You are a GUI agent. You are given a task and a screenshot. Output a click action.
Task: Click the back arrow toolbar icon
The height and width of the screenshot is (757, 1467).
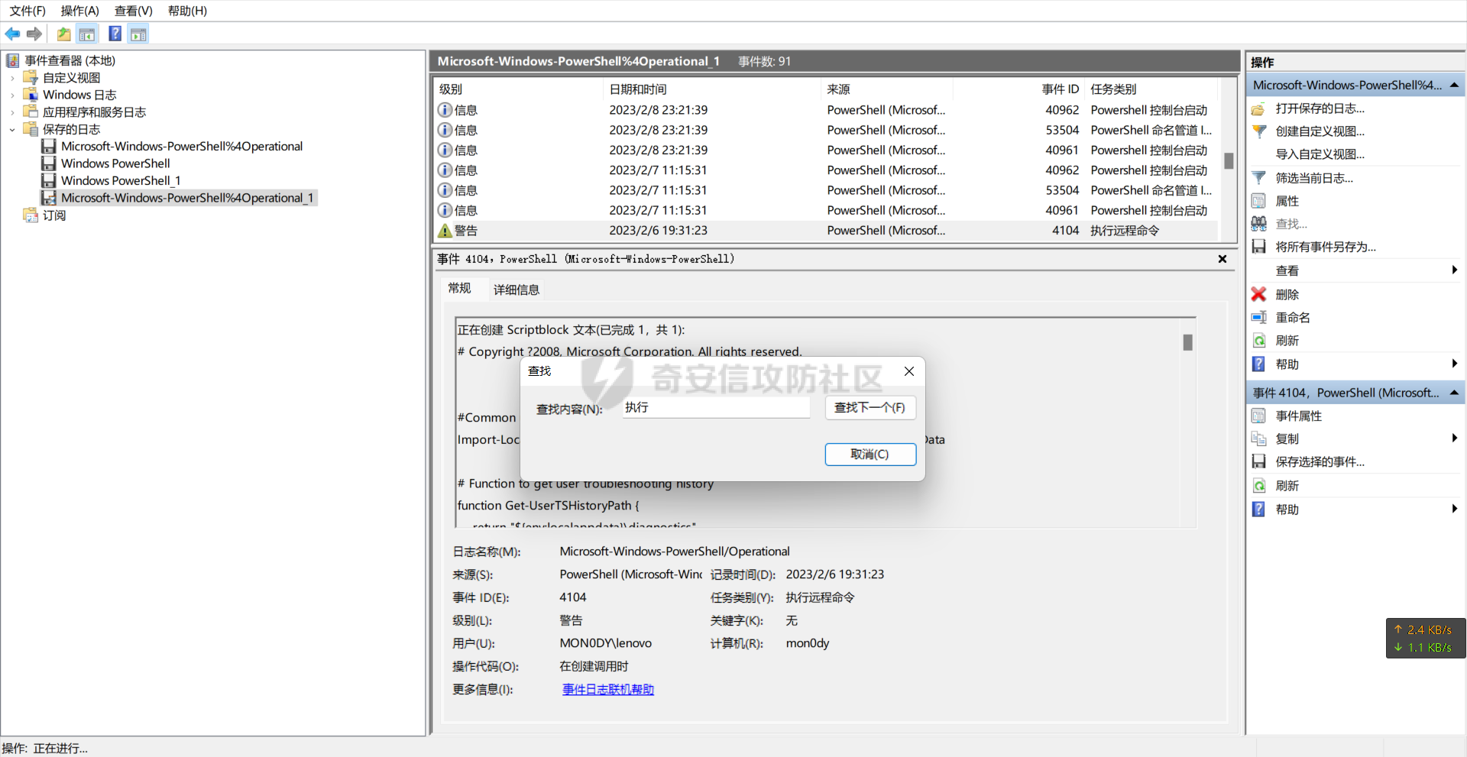(x=12, y=34)
